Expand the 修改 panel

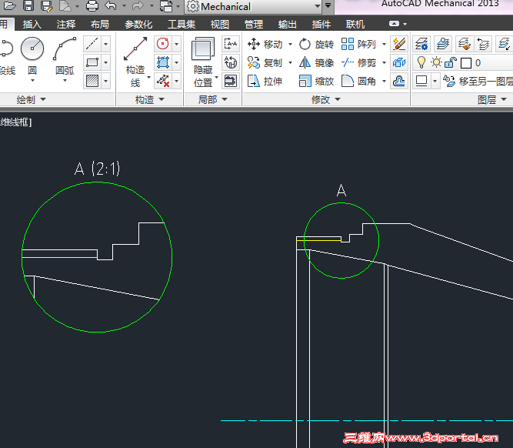325,99
